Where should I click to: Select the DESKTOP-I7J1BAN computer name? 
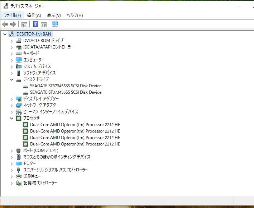(x=34, y=34)
